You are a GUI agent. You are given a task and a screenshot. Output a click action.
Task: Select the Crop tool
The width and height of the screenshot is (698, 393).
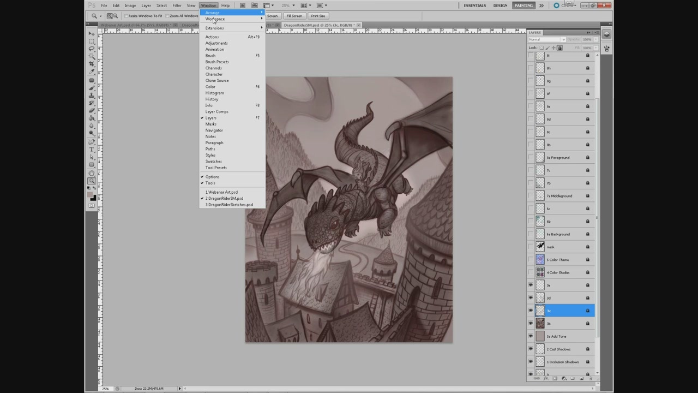point(92,63)
